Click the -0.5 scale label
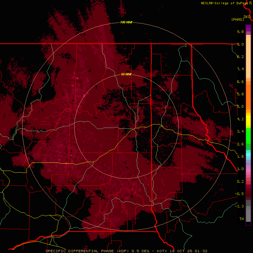 coord(239,194)
